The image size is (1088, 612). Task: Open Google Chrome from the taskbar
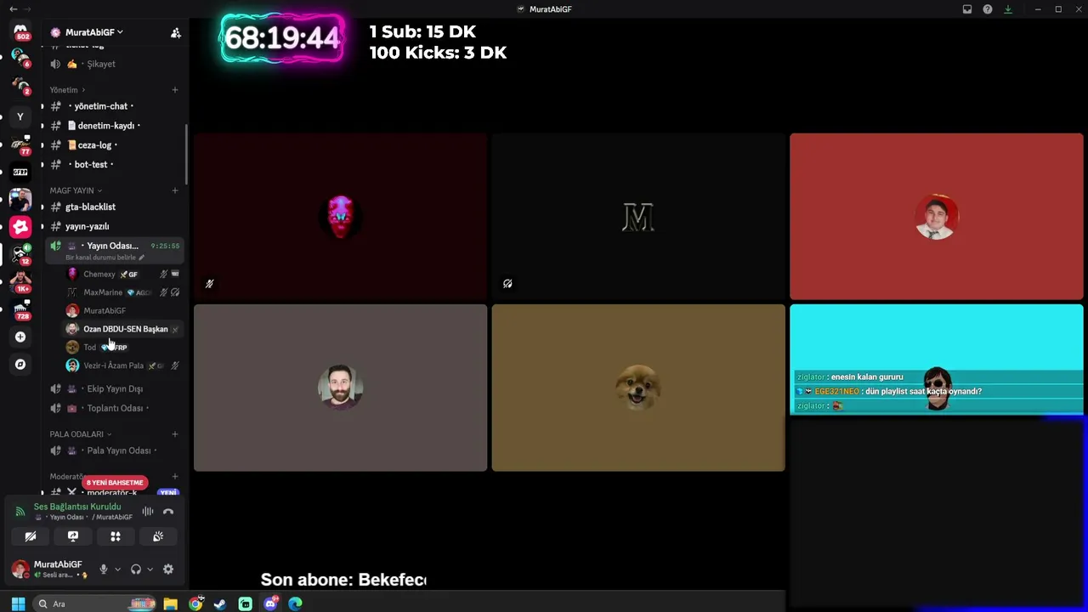pos(195,604)
